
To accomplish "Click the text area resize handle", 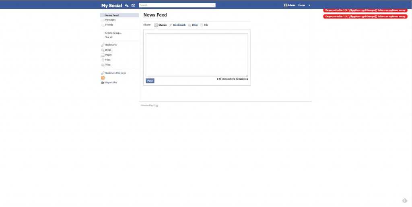I will click(247, 76).
